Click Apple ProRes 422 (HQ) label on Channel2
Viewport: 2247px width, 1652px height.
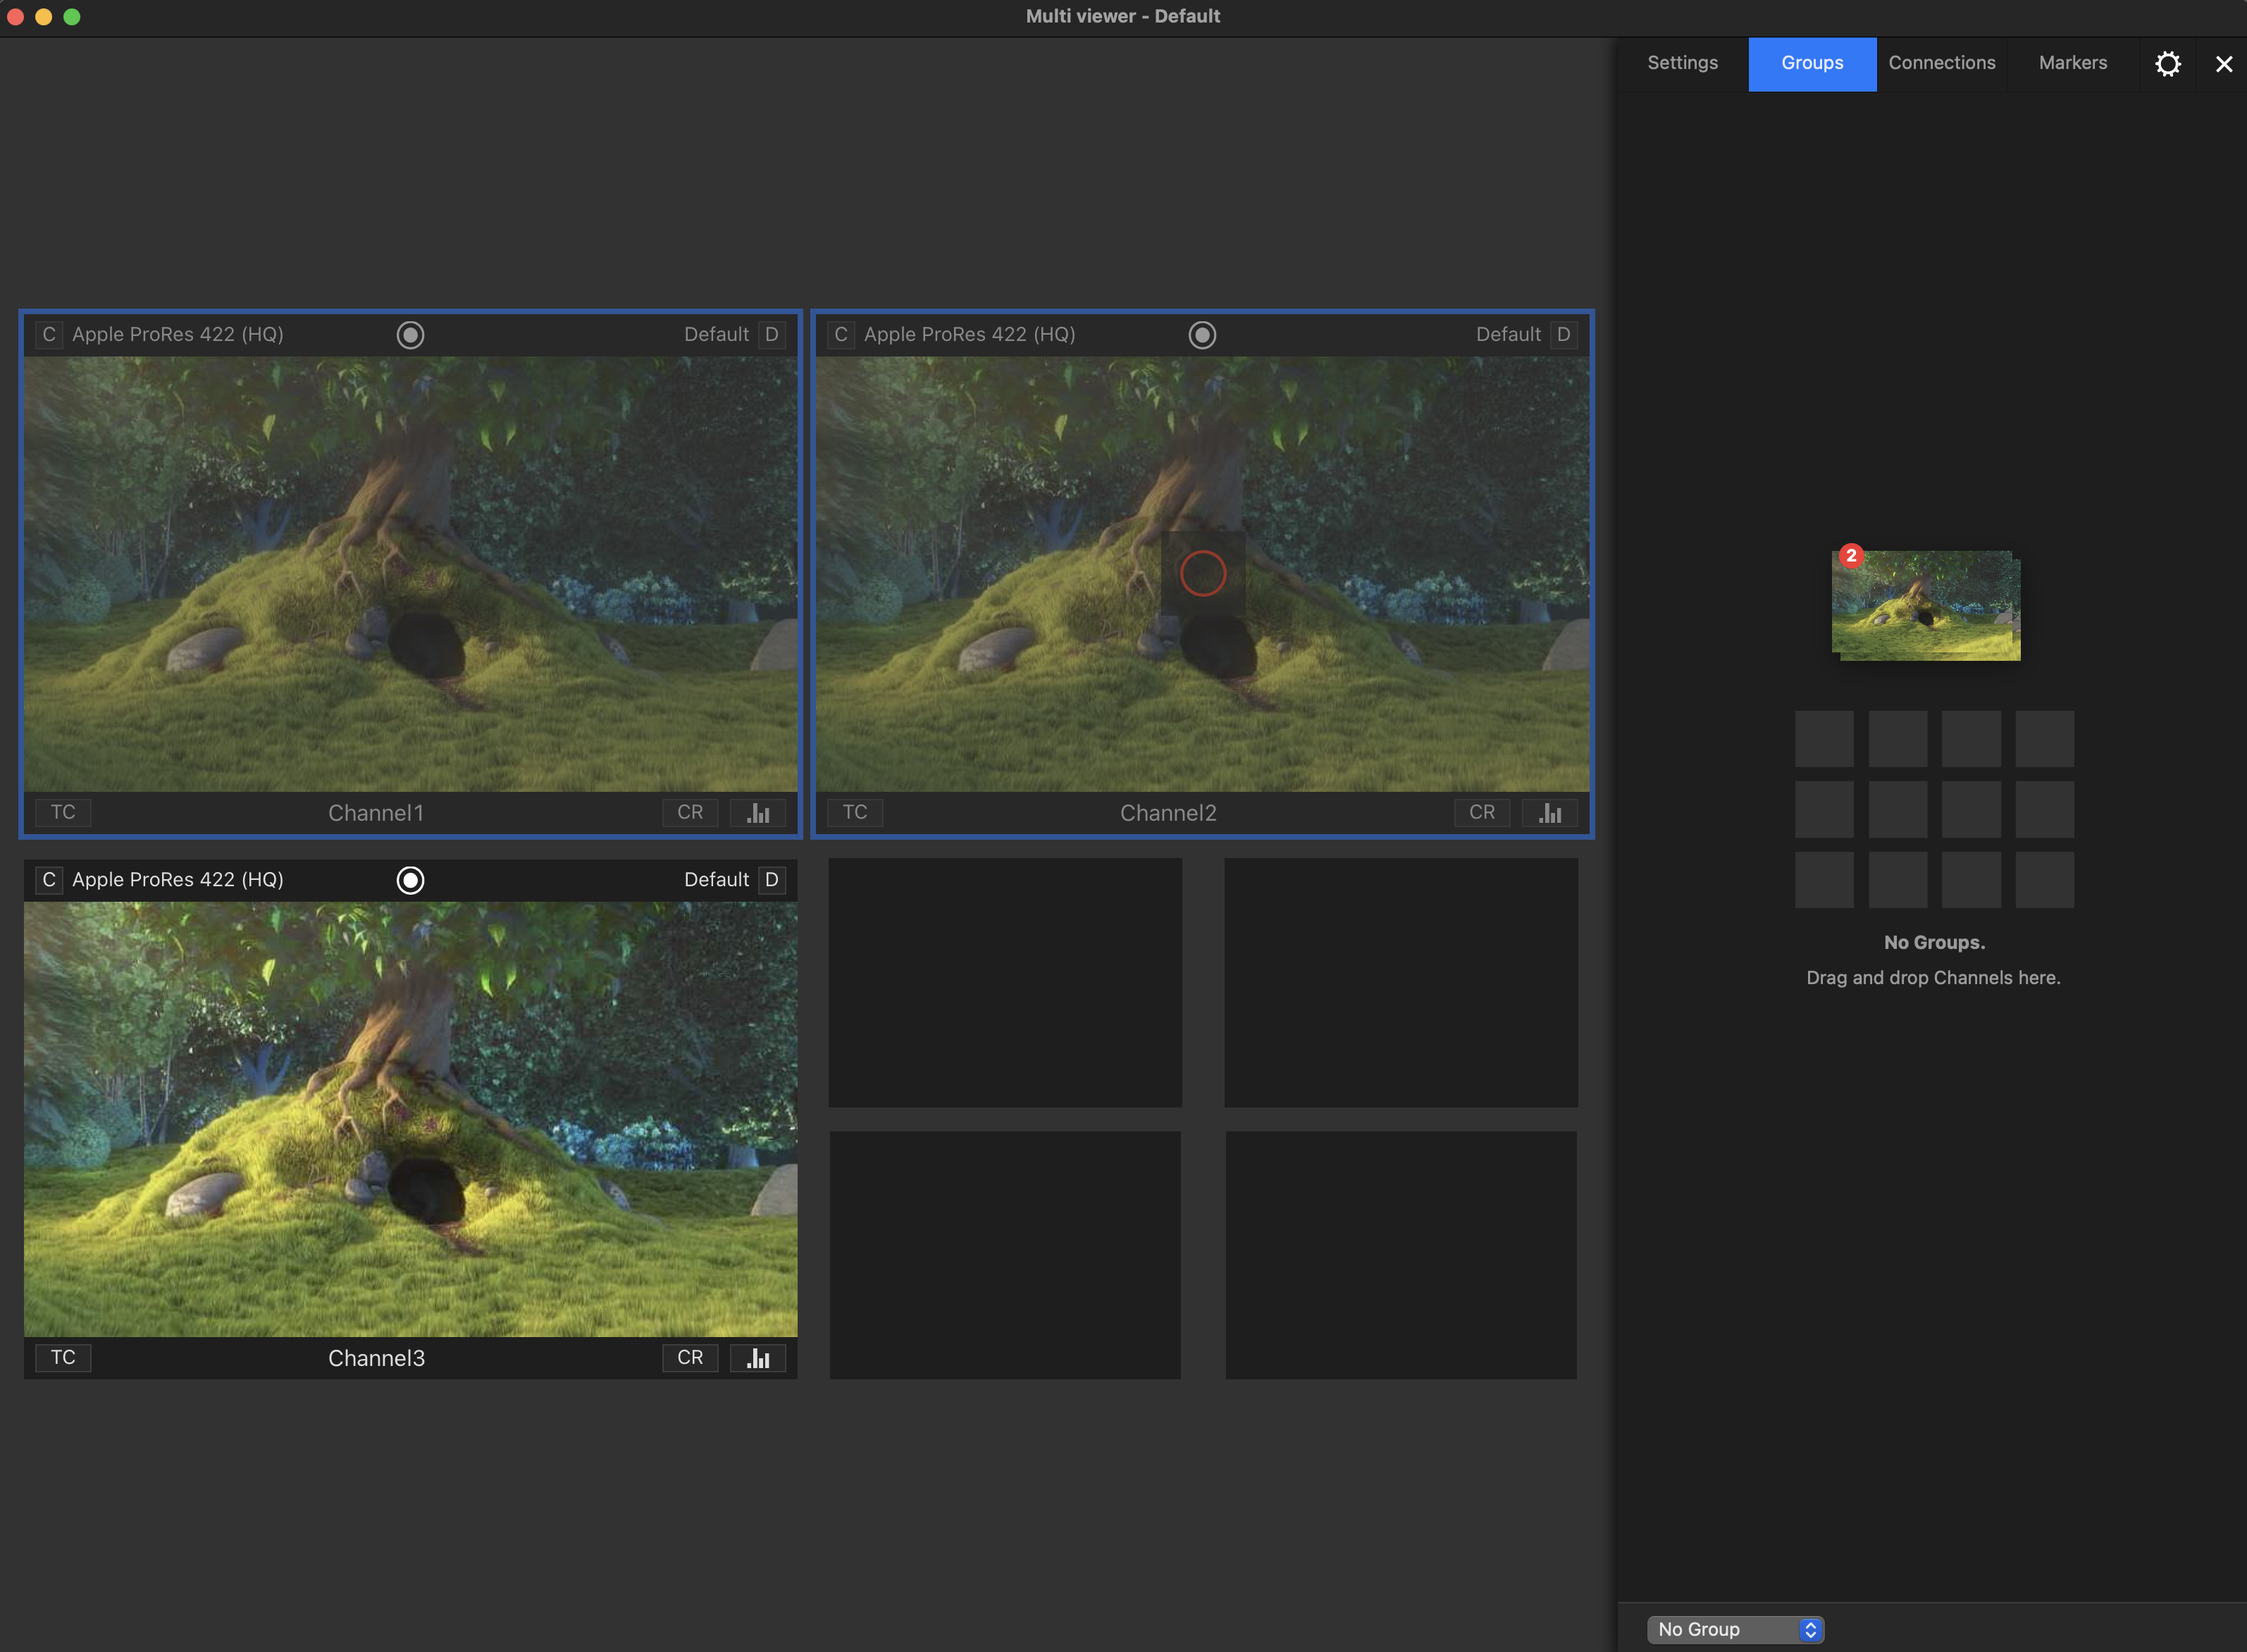[970, 334]
